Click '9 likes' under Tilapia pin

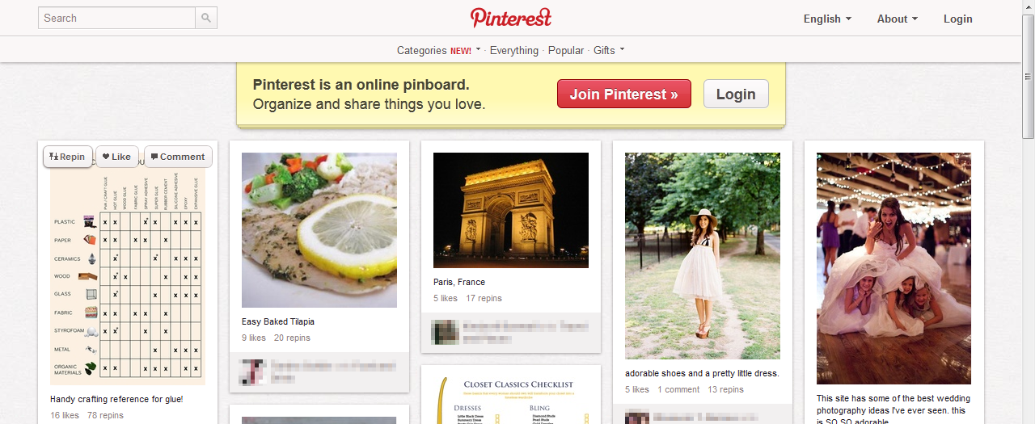tap(254, 338)
